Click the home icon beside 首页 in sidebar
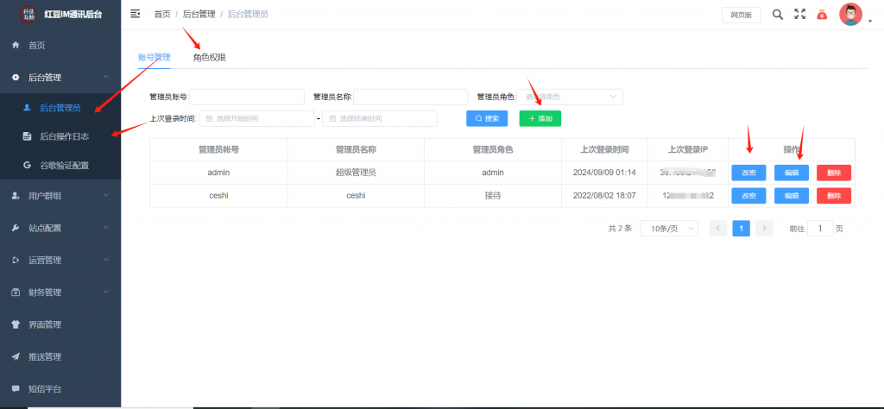Viewport: 884px width, 409px height. pos(16,45)
